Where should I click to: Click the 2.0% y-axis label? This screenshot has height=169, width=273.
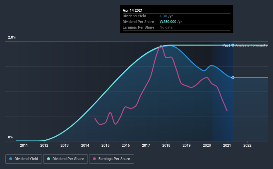pyautogui.click(x=12, y=37)
